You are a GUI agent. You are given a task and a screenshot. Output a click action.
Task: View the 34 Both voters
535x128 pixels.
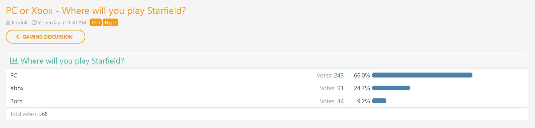[x=340, y=101]
